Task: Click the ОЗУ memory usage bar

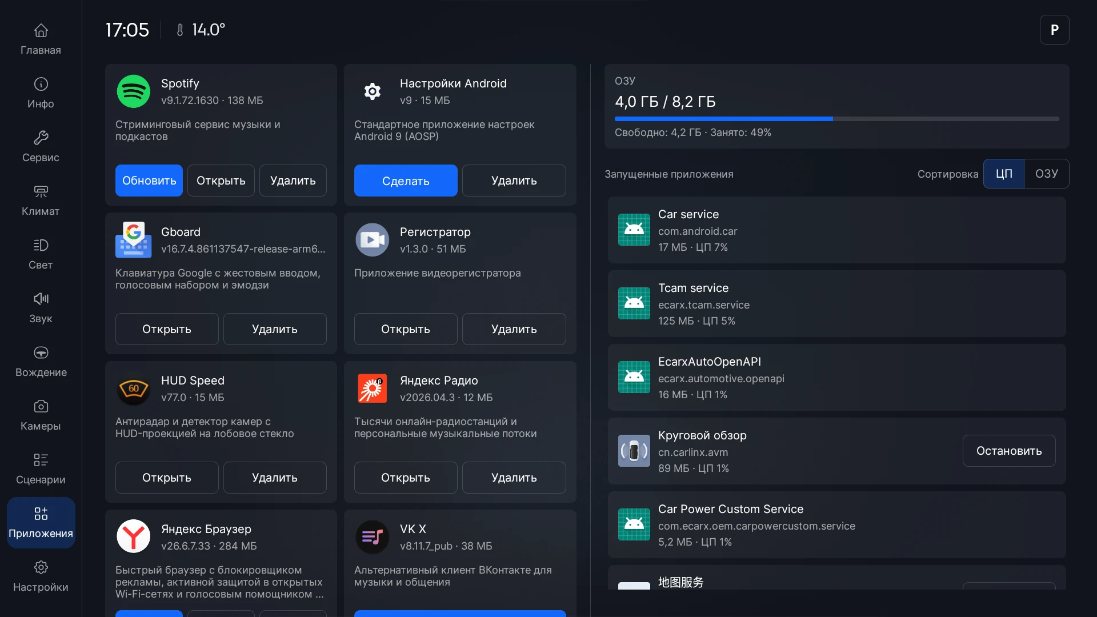Action: 836,119
